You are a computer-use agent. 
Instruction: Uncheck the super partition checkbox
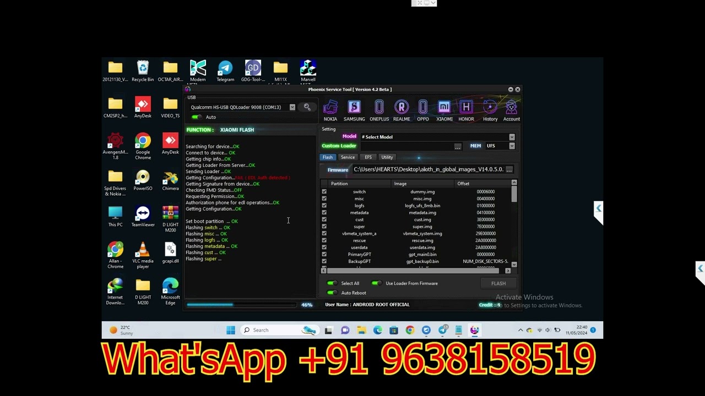(324, 226)
